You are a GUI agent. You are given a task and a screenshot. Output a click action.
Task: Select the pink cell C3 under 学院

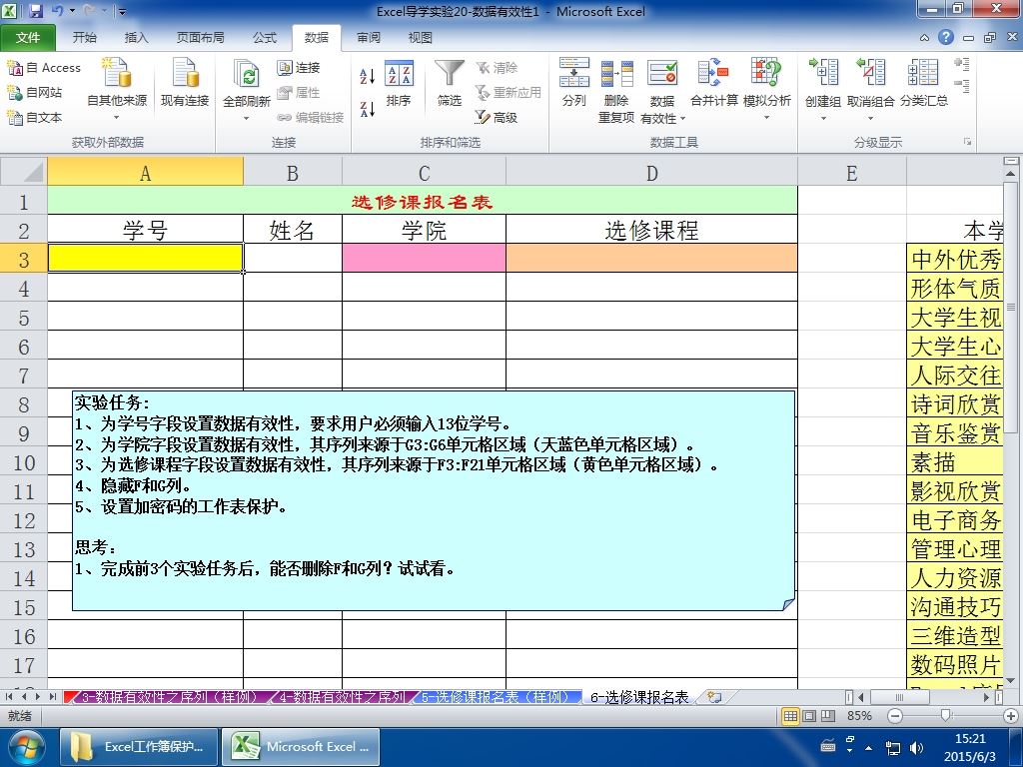pos(424,258)
